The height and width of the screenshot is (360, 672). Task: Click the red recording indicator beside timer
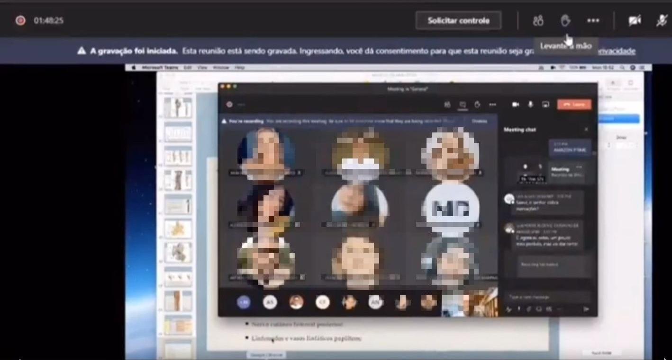click(x=20, y=21)
